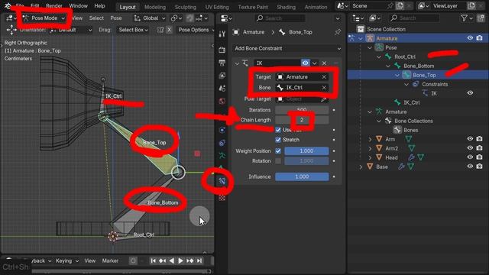Click the Scene Collection icon in outliner
The width and height of the screenshot is (489, 275).
click(x=361, y=29)
